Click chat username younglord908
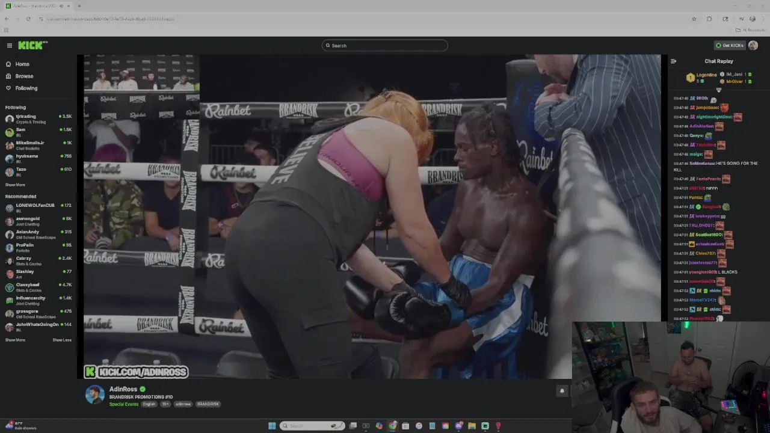The width and height of the screenshot is (770, 433). point(703,272)
